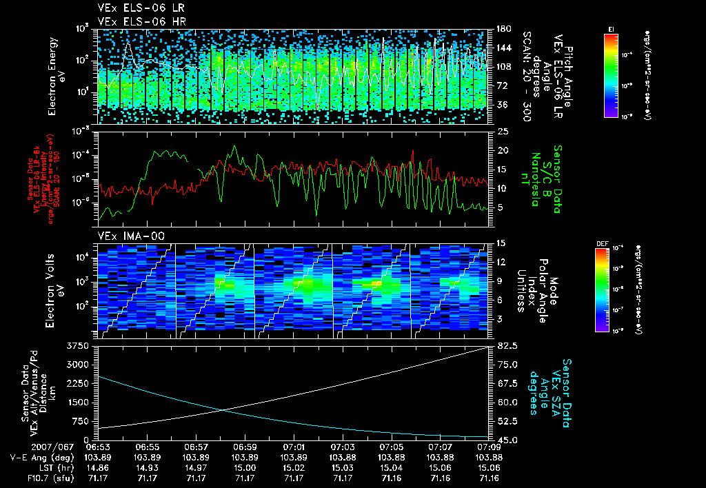Click the 108 pitch angle tick label

[x=503, y=67]
